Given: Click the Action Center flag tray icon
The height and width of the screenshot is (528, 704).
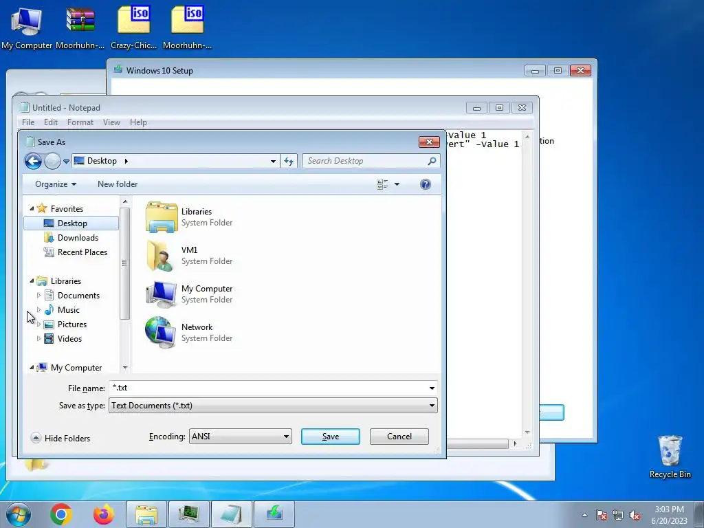Looking at the screenshot, I should [x=602, y=515].
